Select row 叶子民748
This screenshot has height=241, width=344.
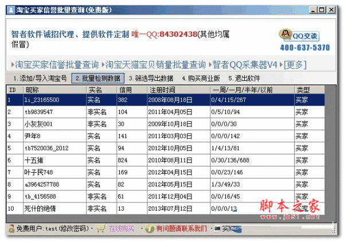click(166, 172)
